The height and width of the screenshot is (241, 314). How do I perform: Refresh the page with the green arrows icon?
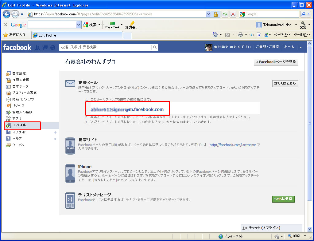coord(225,14)
